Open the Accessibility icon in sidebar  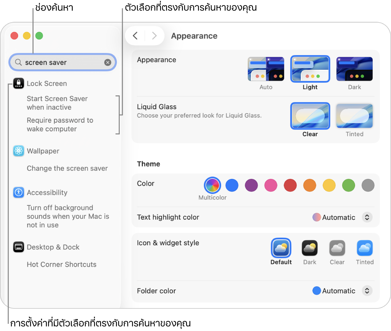click(x=18, y=192)
